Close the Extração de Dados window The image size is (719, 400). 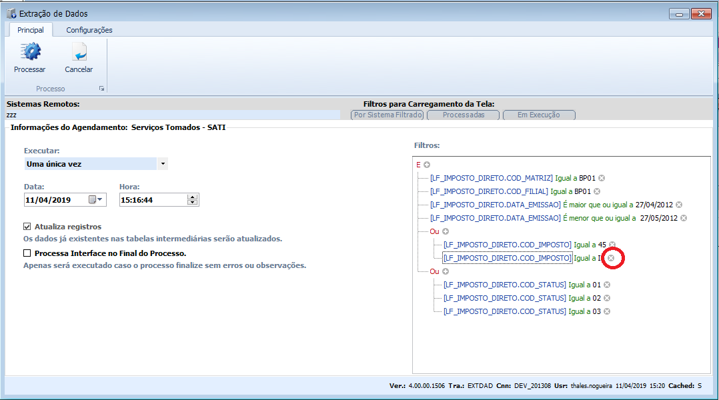click(701, 14)
